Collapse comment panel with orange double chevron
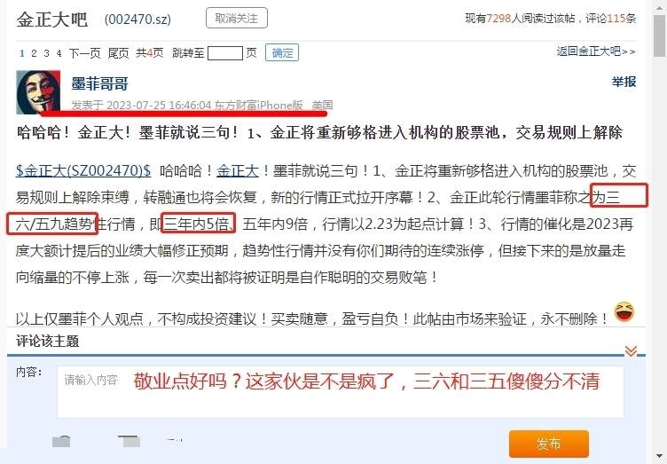The height and width of the screenshot is (464, 667). click(631, 350)
